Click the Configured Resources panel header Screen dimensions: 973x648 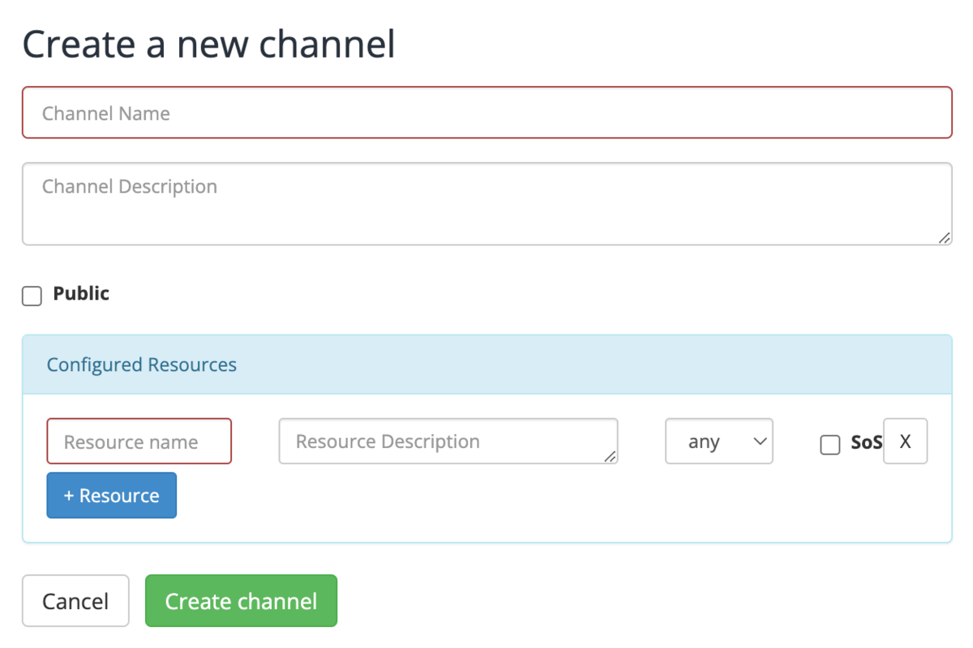pyautogui.click(x=568, y=365)
